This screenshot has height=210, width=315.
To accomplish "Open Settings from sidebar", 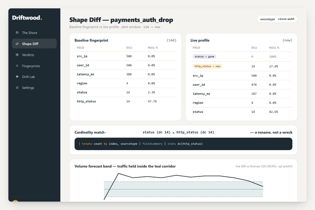I will click(x=34, y=88).
